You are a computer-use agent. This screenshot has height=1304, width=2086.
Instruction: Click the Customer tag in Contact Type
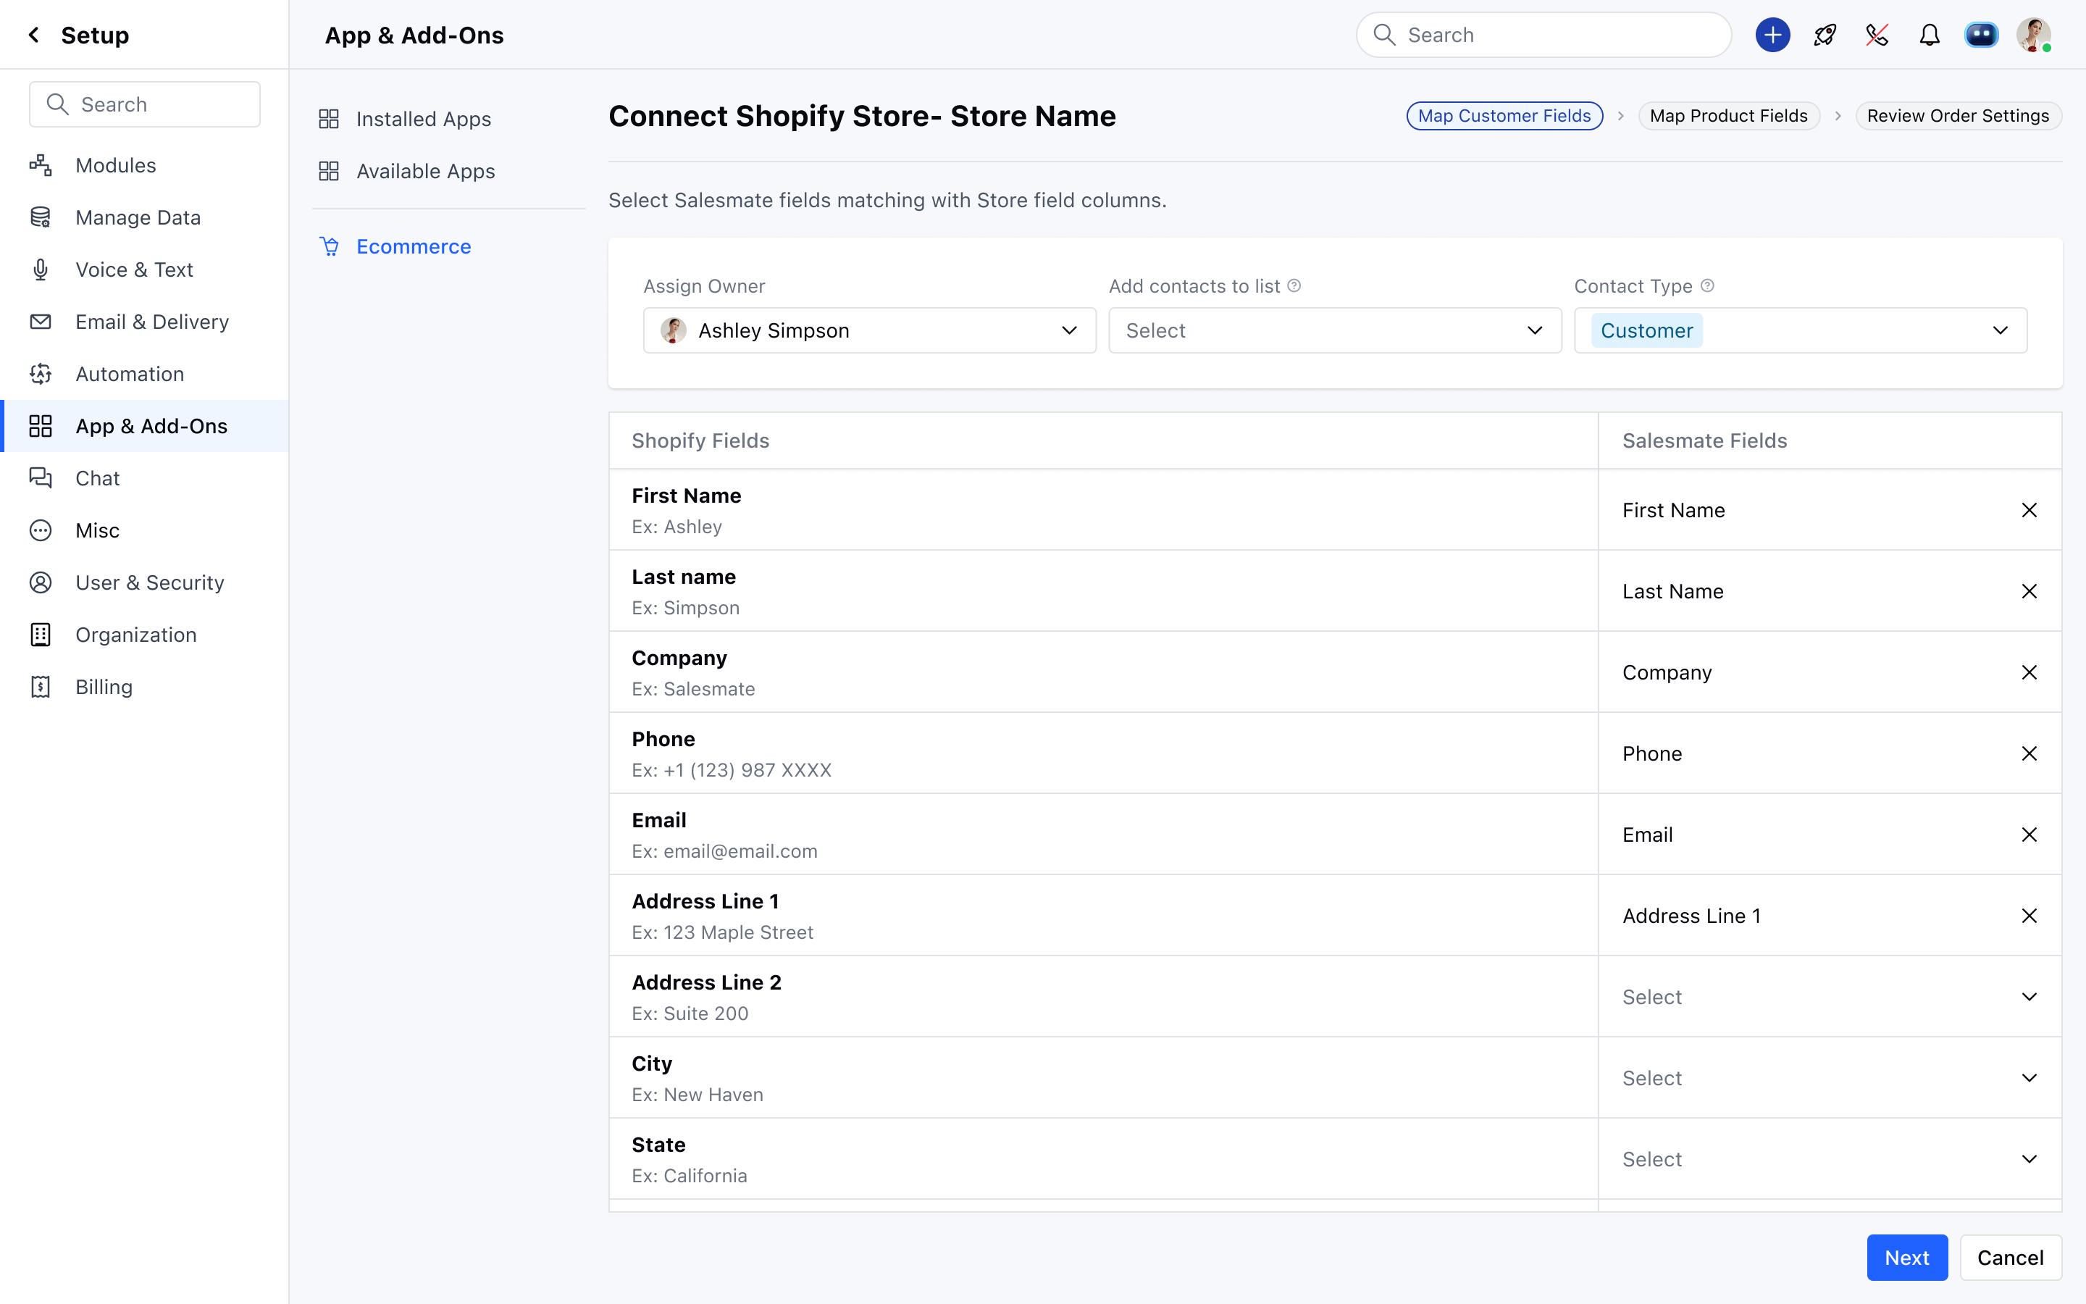1646,330
